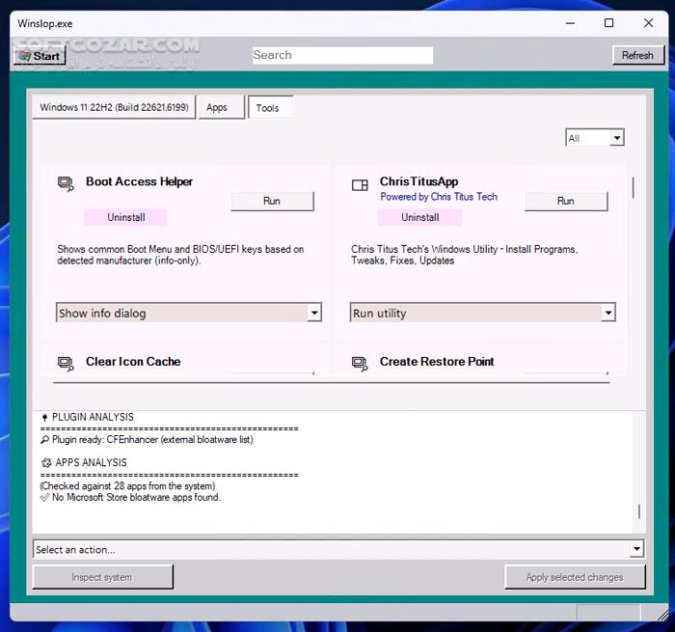Click the Clear Icon Cache tool icon
Viewport: 675px width, 632px height.
click(x=66, y=364)
